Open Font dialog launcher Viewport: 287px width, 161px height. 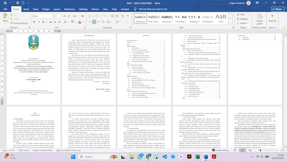point(84,27)
